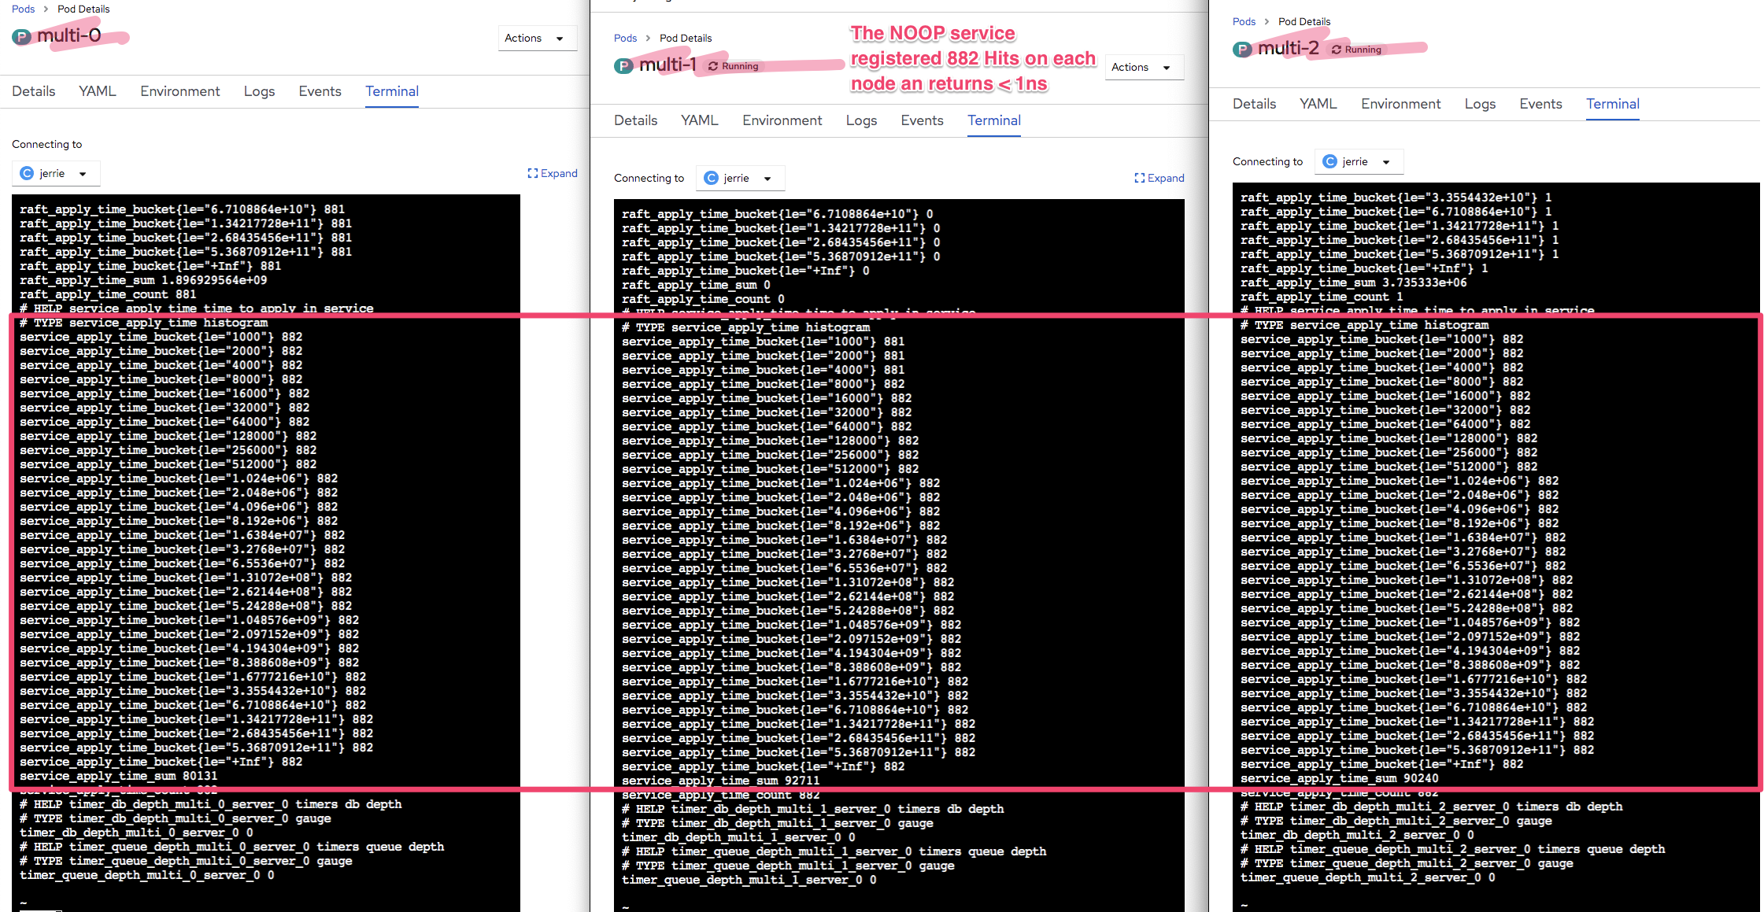Open the jerrie container dropdown for multi-2
Screen dimensions: 1764x912
pos(1359,161)
